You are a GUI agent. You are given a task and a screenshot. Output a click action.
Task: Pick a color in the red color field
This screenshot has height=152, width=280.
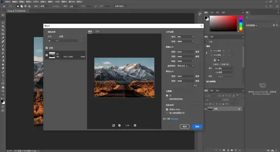[x=223, y=23]
